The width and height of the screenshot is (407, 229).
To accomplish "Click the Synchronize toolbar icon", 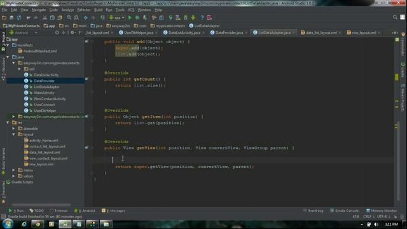I will [19, 18].
